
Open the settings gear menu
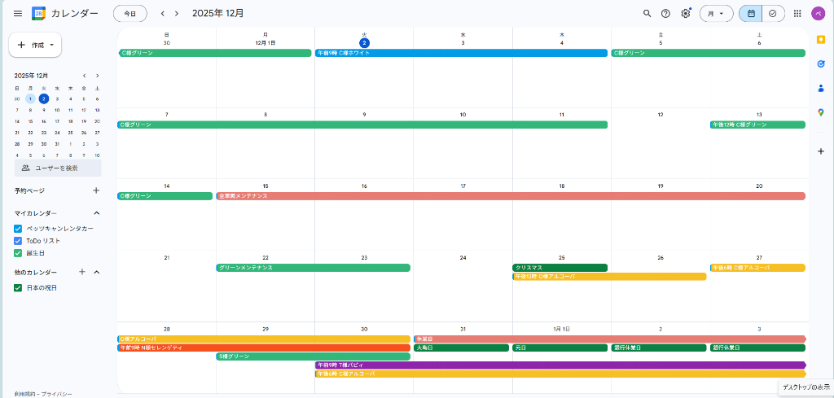coord(686,14)
